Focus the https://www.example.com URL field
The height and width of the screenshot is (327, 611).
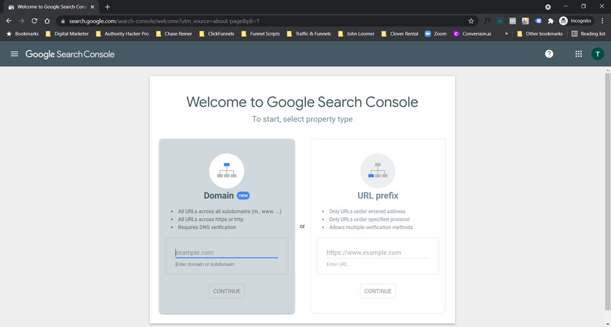coord(378,253)
